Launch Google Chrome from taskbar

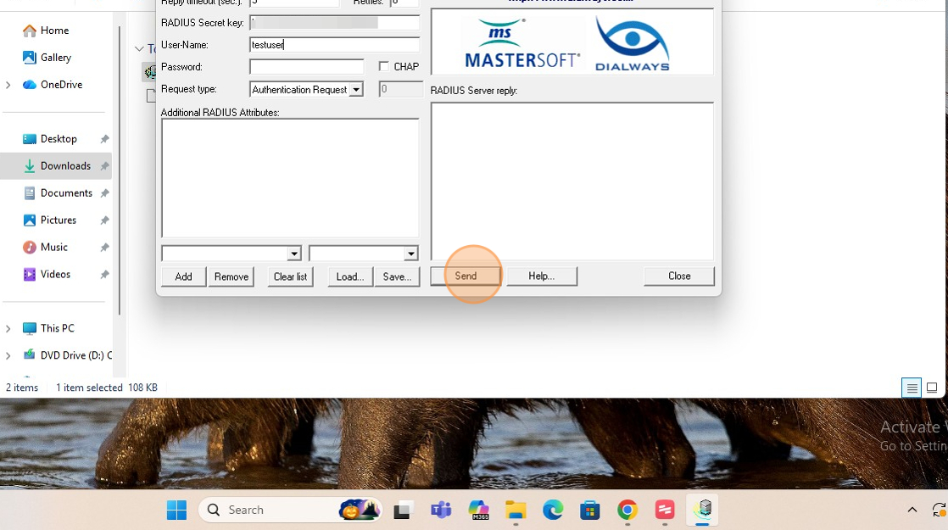click(x=627, y=510)
